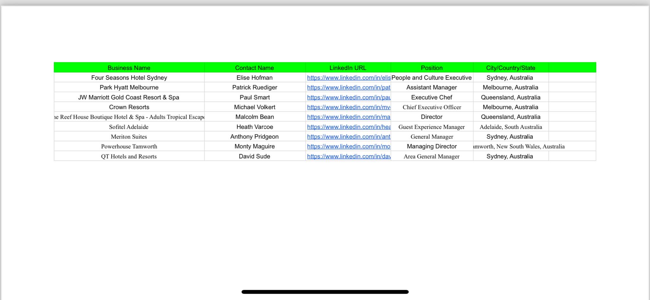Screen dimensions: 650x300
Task: Select the Adelaide, South Australia cell
Action: [511, 127]
